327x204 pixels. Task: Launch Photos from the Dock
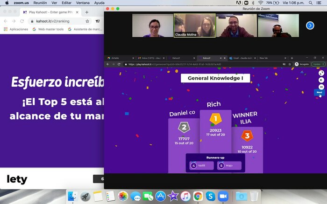click(x=123, y=196)
